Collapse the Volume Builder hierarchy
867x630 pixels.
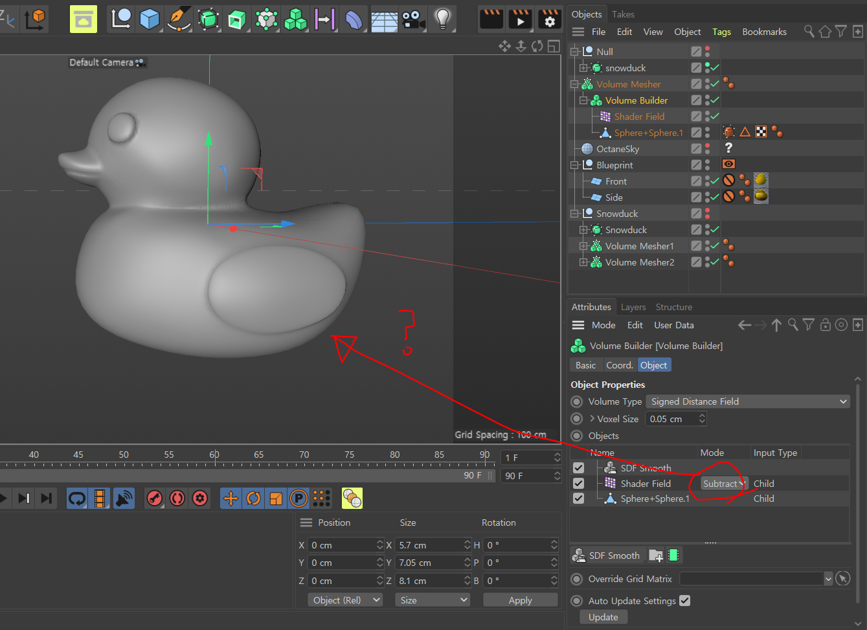583,100
